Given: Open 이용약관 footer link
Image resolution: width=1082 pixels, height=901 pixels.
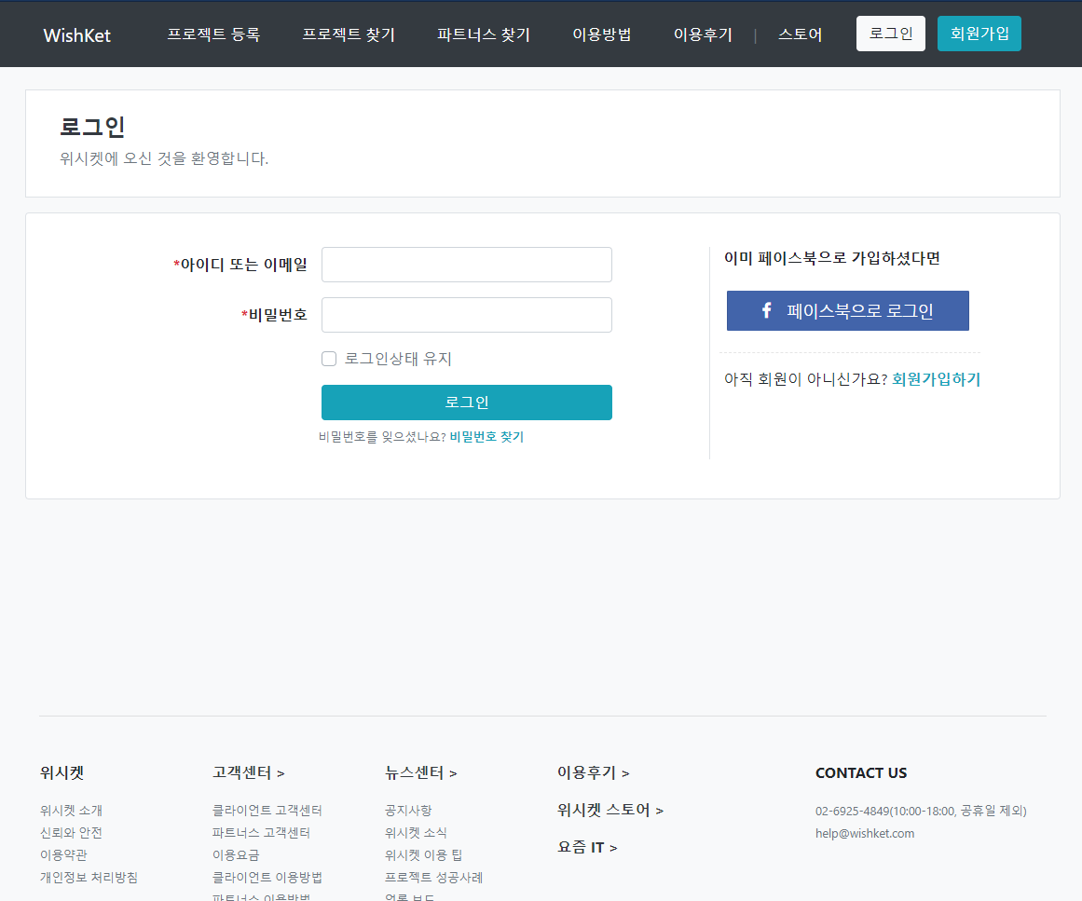Looking at the screenshot, I should [x=63, y=854].
